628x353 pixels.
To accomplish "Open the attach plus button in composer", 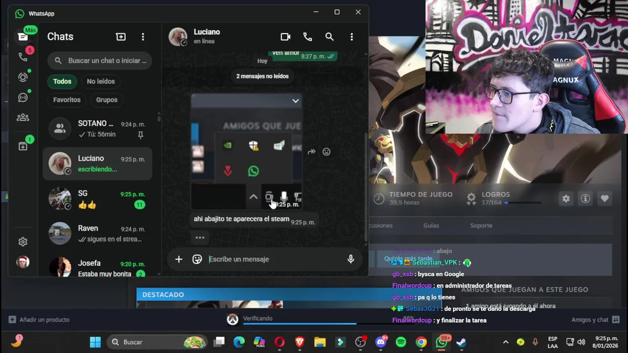I will pyautogui.click(x=179, y=259).
